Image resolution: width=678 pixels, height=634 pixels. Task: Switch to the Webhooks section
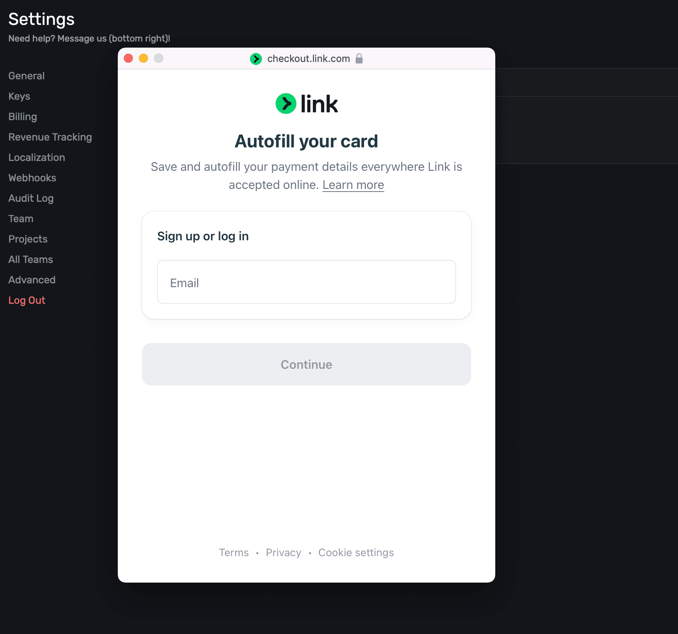32,178
